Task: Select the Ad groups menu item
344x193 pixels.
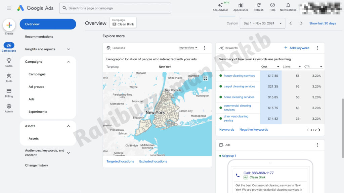Action: [36, 87]
